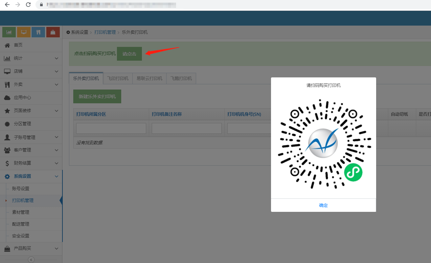Click the 确定 button in QR dialog

click(324, 205)
